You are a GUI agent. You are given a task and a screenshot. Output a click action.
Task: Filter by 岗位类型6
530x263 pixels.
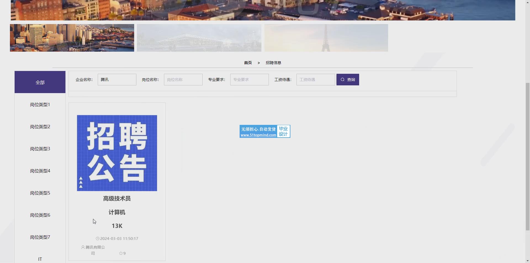click(40, 215)
